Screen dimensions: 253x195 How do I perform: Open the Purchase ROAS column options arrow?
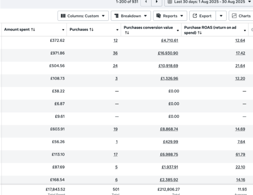pos(245,30)
